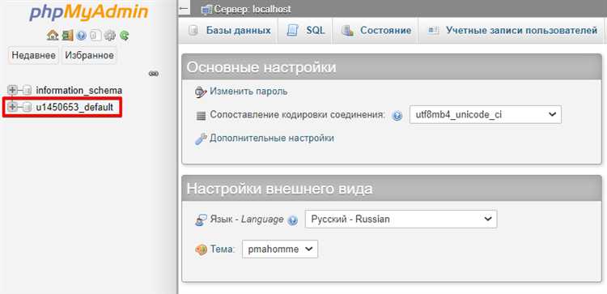Click the wrench icon beside Дополнительные настройки
The width and height of the screenshot is (607, 294).
(x=201, y=138)
